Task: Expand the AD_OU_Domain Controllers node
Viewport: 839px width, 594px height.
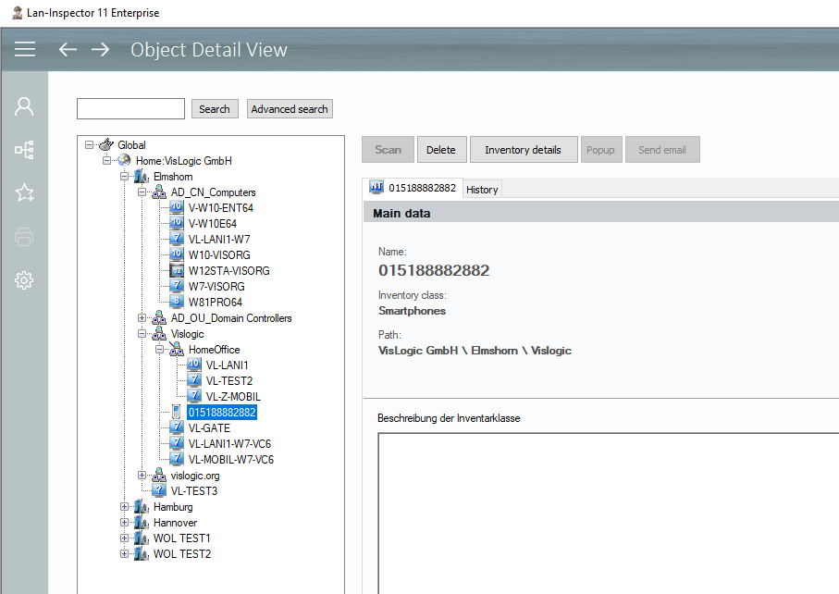Action: (142, 318)
